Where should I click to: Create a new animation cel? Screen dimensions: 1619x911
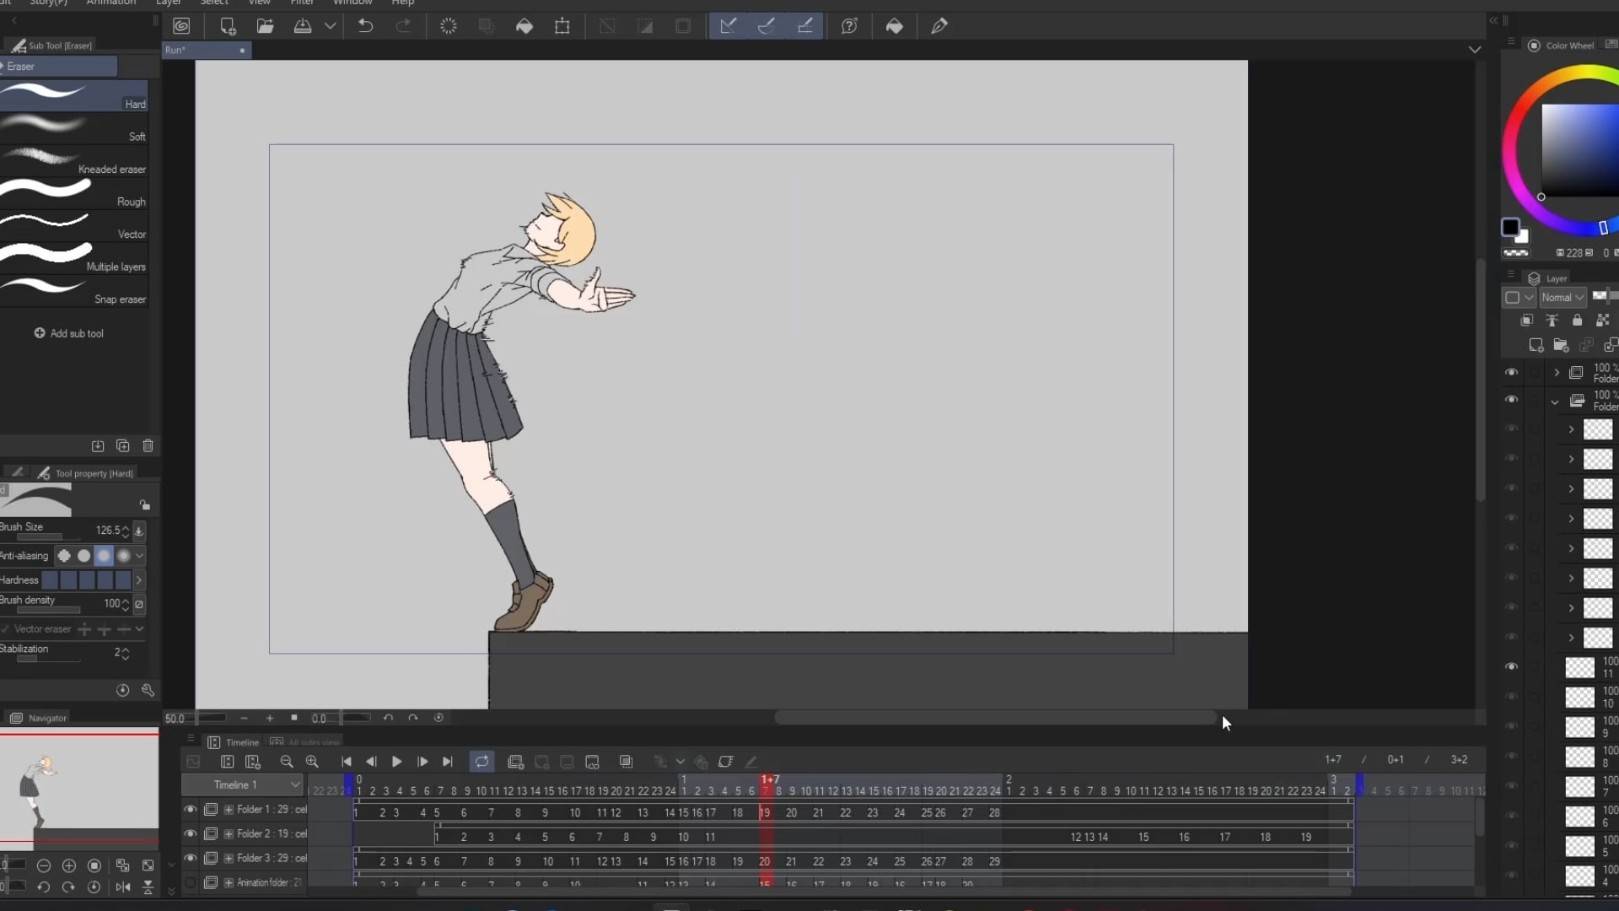tap(515, 761)
